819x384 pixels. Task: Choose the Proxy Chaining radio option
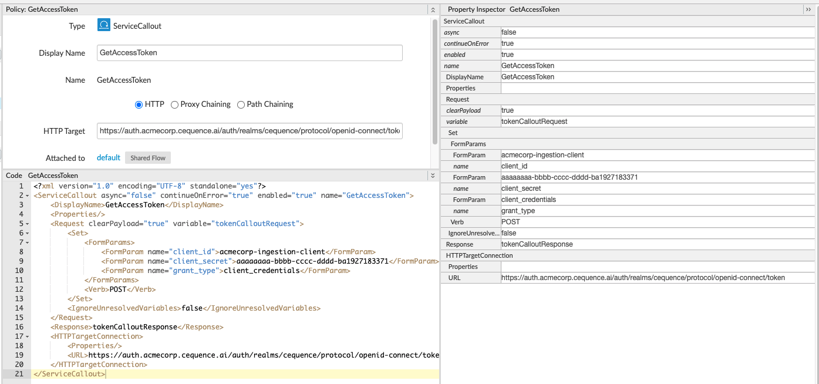[175, 105]
